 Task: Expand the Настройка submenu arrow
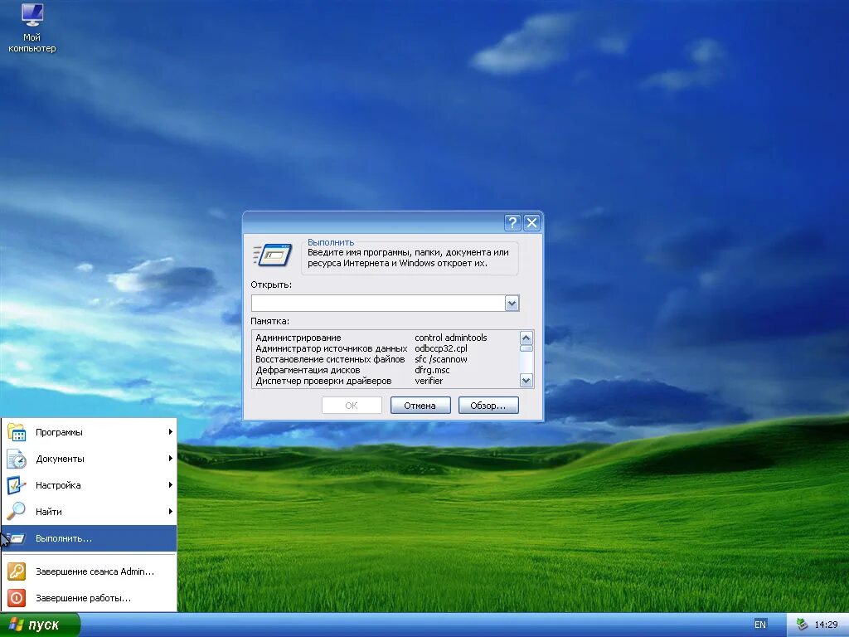170,484
